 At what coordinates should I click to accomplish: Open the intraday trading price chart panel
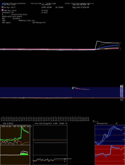[x=50, y=140]
